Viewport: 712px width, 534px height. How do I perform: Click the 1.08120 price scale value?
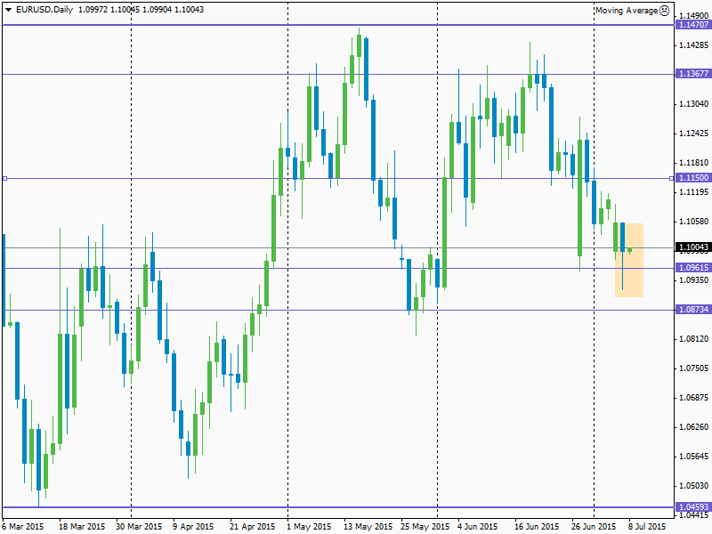pyautogui.click(x=694, y=339)
